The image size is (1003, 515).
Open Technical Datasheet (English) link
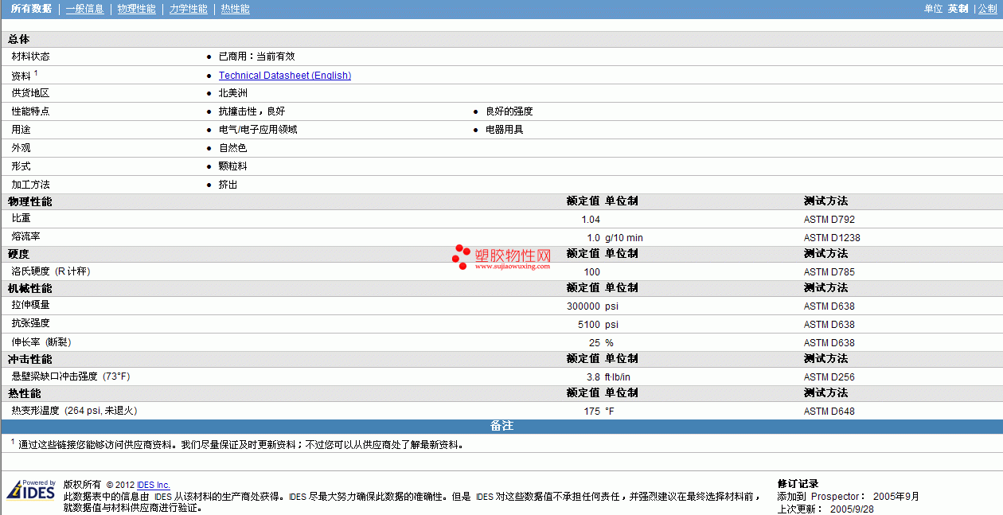tap(285, 76)
